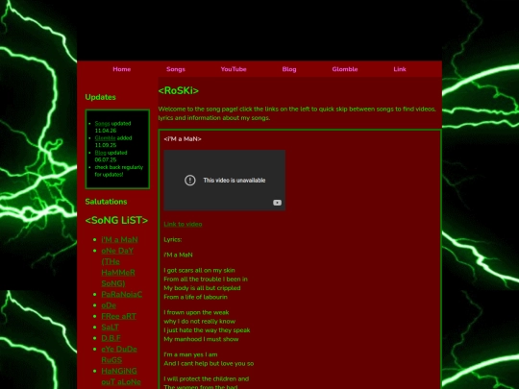Jump to HaNGiNG ouT aLoNe song
The height and width of the screenshot is (389, 519).
pos(121,377)
